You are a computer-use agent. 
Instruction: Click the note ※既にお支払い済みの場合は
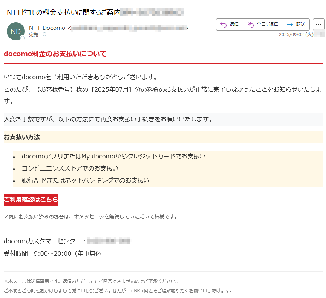click(x=91, y=217)
